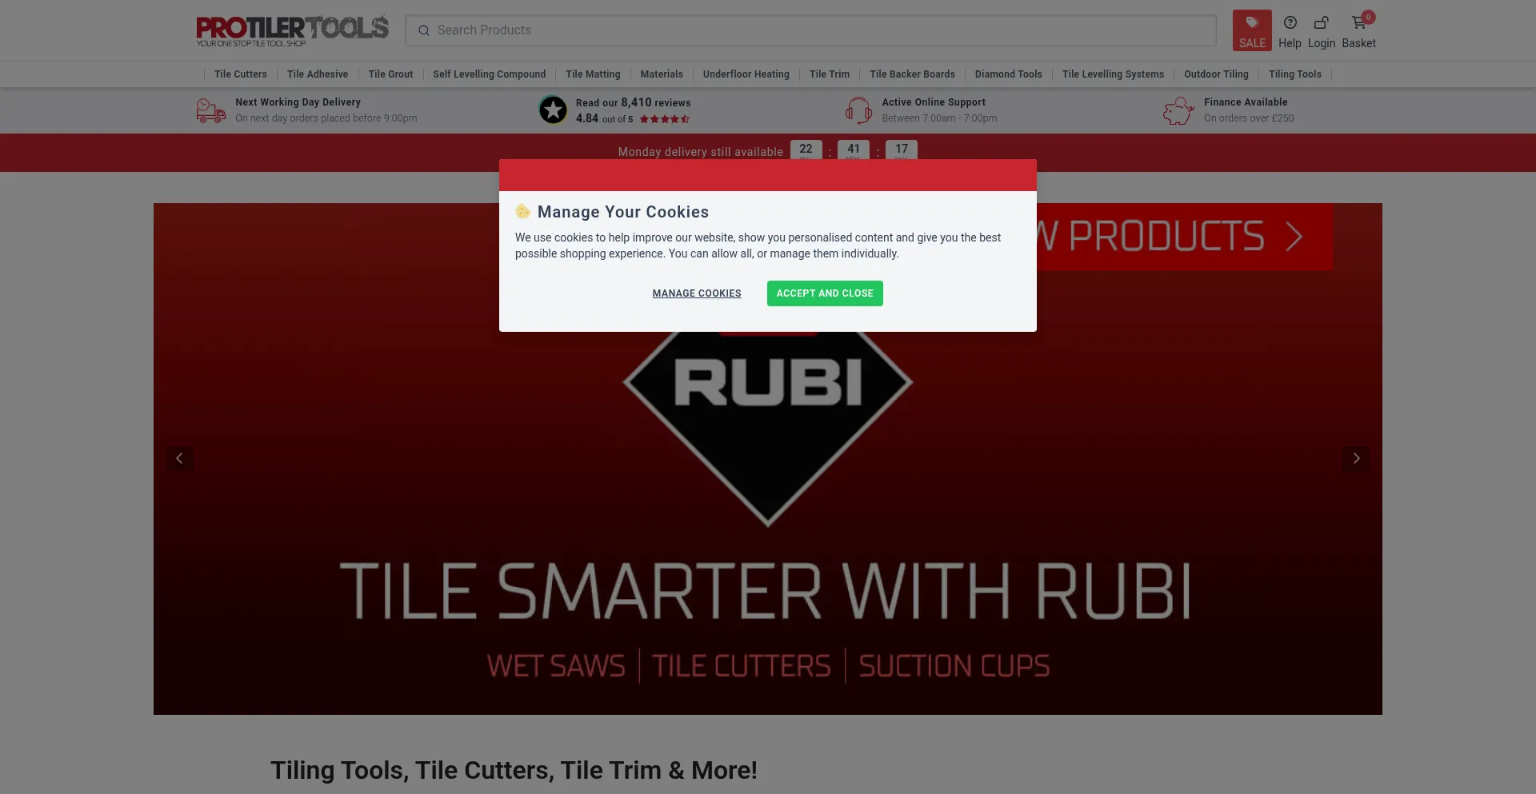The height and width of the screenshot is (794, 1536).
Task: Open the Underfloor Heating menu
Action: click(746, 74)
